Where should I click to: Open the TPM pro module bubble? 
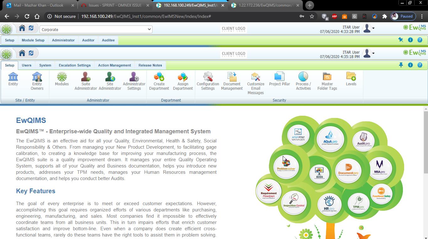[x=358, y=203]
